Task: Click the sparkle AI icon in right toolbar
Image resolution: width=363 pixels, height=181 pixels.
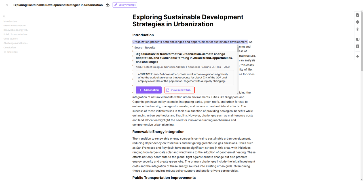Action: [x=358, y=29]
